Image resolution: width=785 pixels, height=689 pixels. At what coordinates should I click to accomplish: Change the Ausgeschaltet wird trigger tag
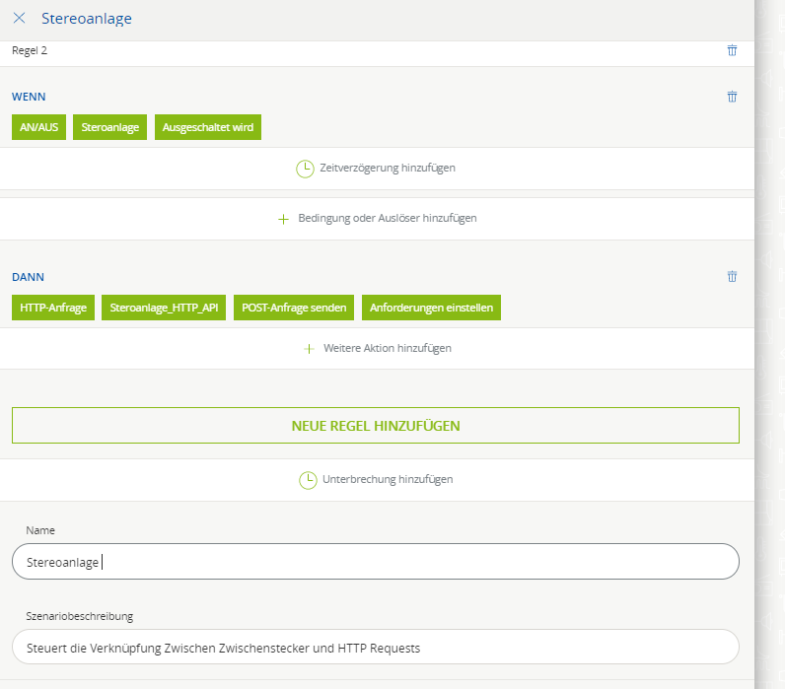pyautogui.click(x=208, y=128)
